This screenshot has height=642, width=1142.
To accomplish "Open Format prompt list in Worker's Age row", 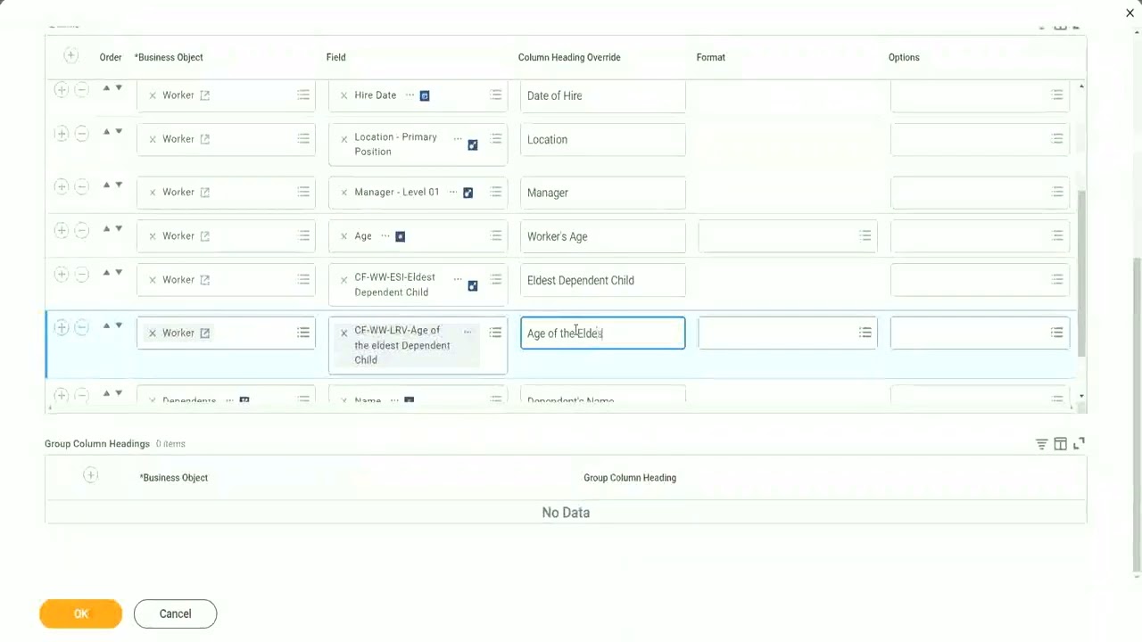I will point(865,235).
